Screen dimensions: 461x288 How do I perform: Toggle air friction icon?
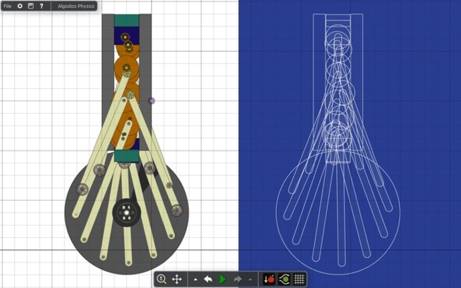coord(284,279)
